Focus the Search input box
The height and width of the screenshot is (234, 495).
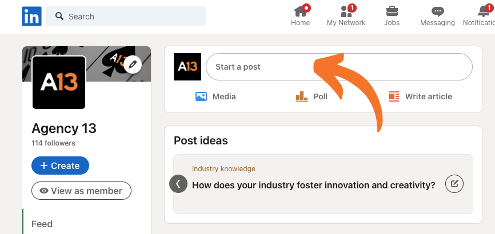126,16
